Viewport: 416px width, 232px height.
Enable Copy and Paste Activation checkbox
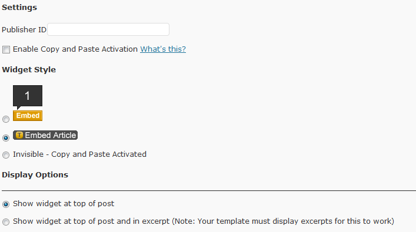tap(6, 49)
